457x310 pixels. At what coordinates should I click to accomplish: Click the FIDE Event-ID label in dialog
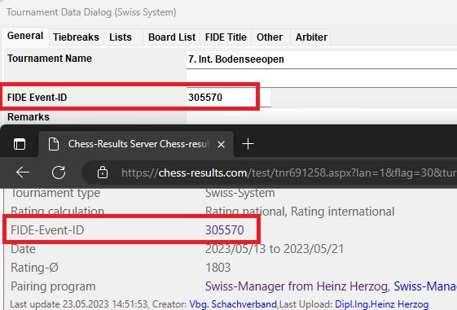[x=37, y=98]
